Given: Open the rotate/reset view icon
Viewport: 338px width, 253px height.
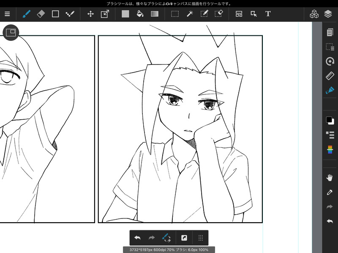Looking at the screenshot, I should [330, 61].
